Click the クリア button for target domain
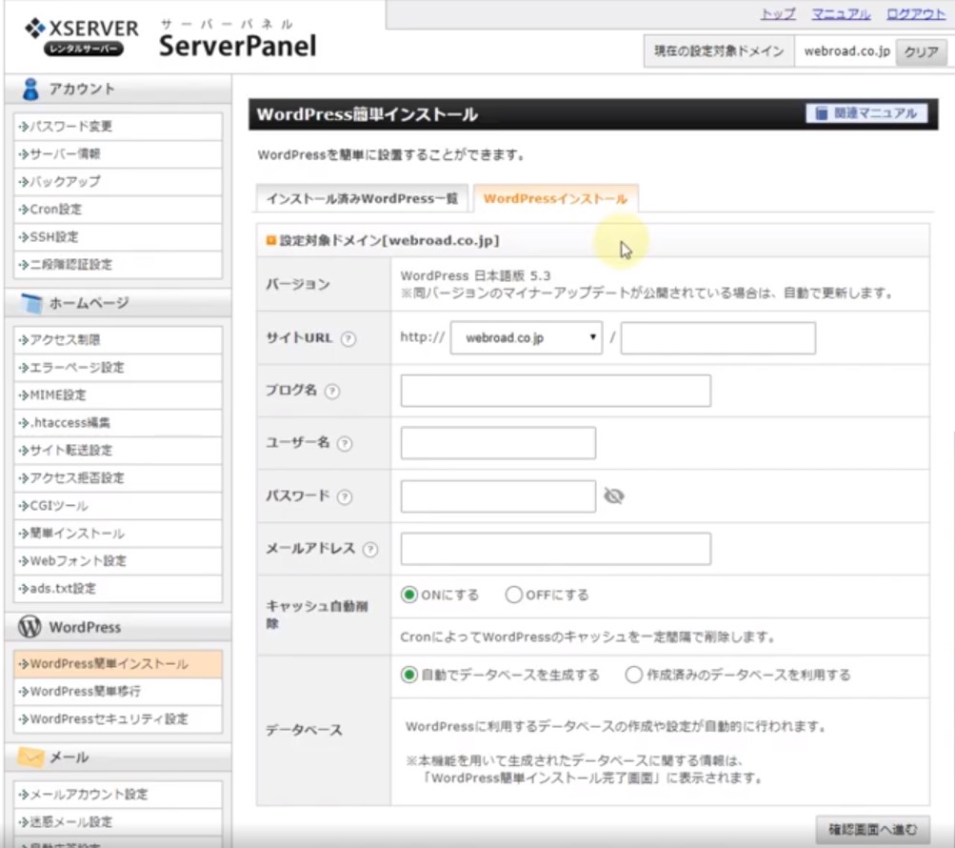This screenshot has height=848, width=955. pyautogui.click(x=921, y=51)
